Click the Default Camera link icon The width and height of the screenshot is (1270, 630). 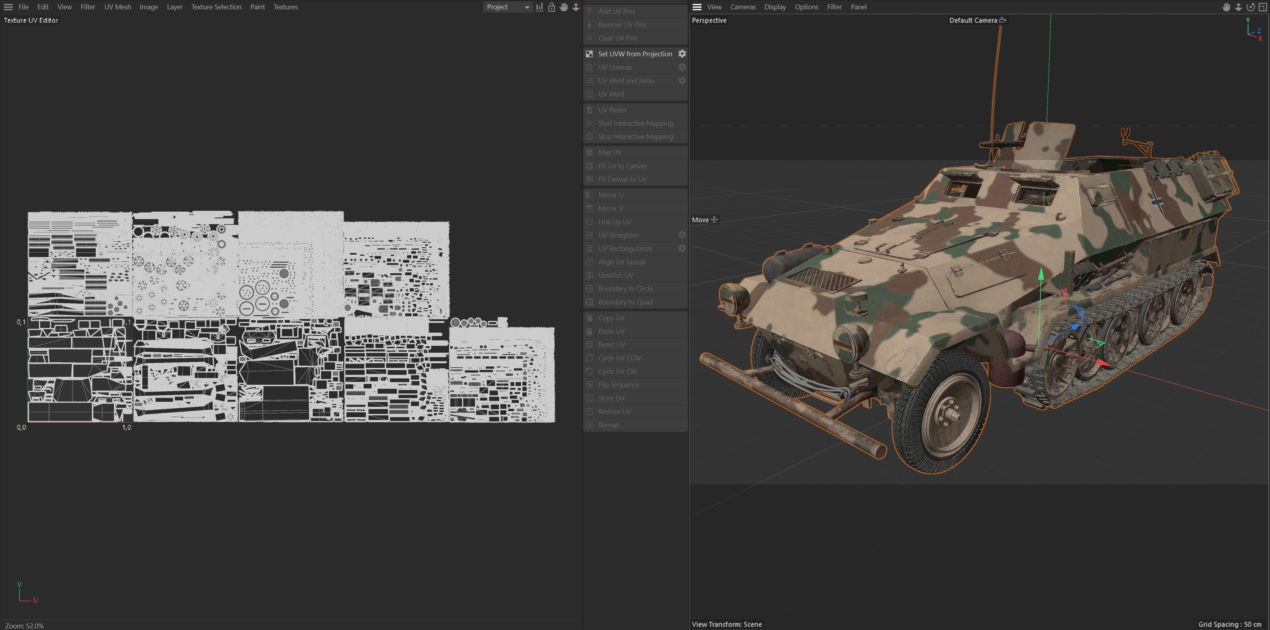[x=1002, y=20]
